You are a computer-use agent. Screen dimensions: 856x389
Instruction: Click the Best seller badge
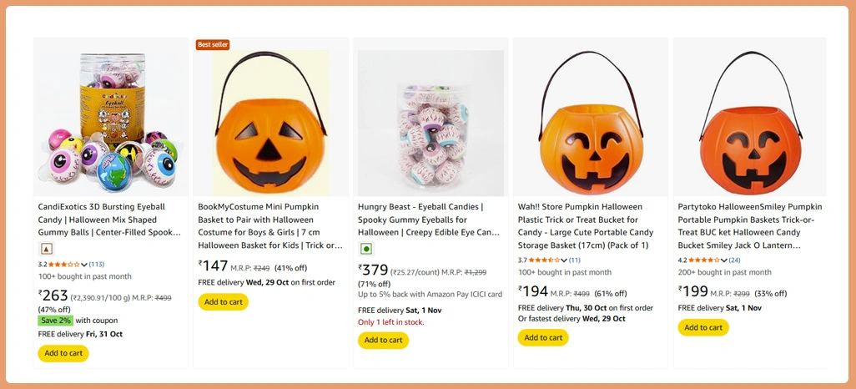point(213,44)
